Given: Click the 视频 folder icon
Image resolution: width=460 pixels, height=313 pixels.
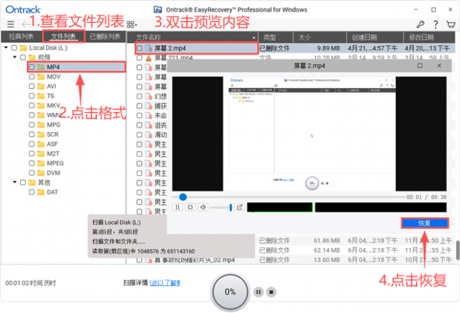Looking at the screenshot, I should point(32,57).
